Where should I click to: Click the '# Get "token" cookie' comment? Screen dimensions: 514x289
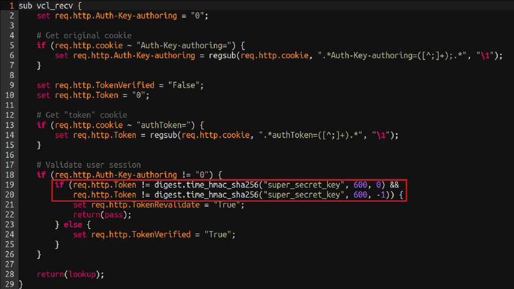coord(82,115)
